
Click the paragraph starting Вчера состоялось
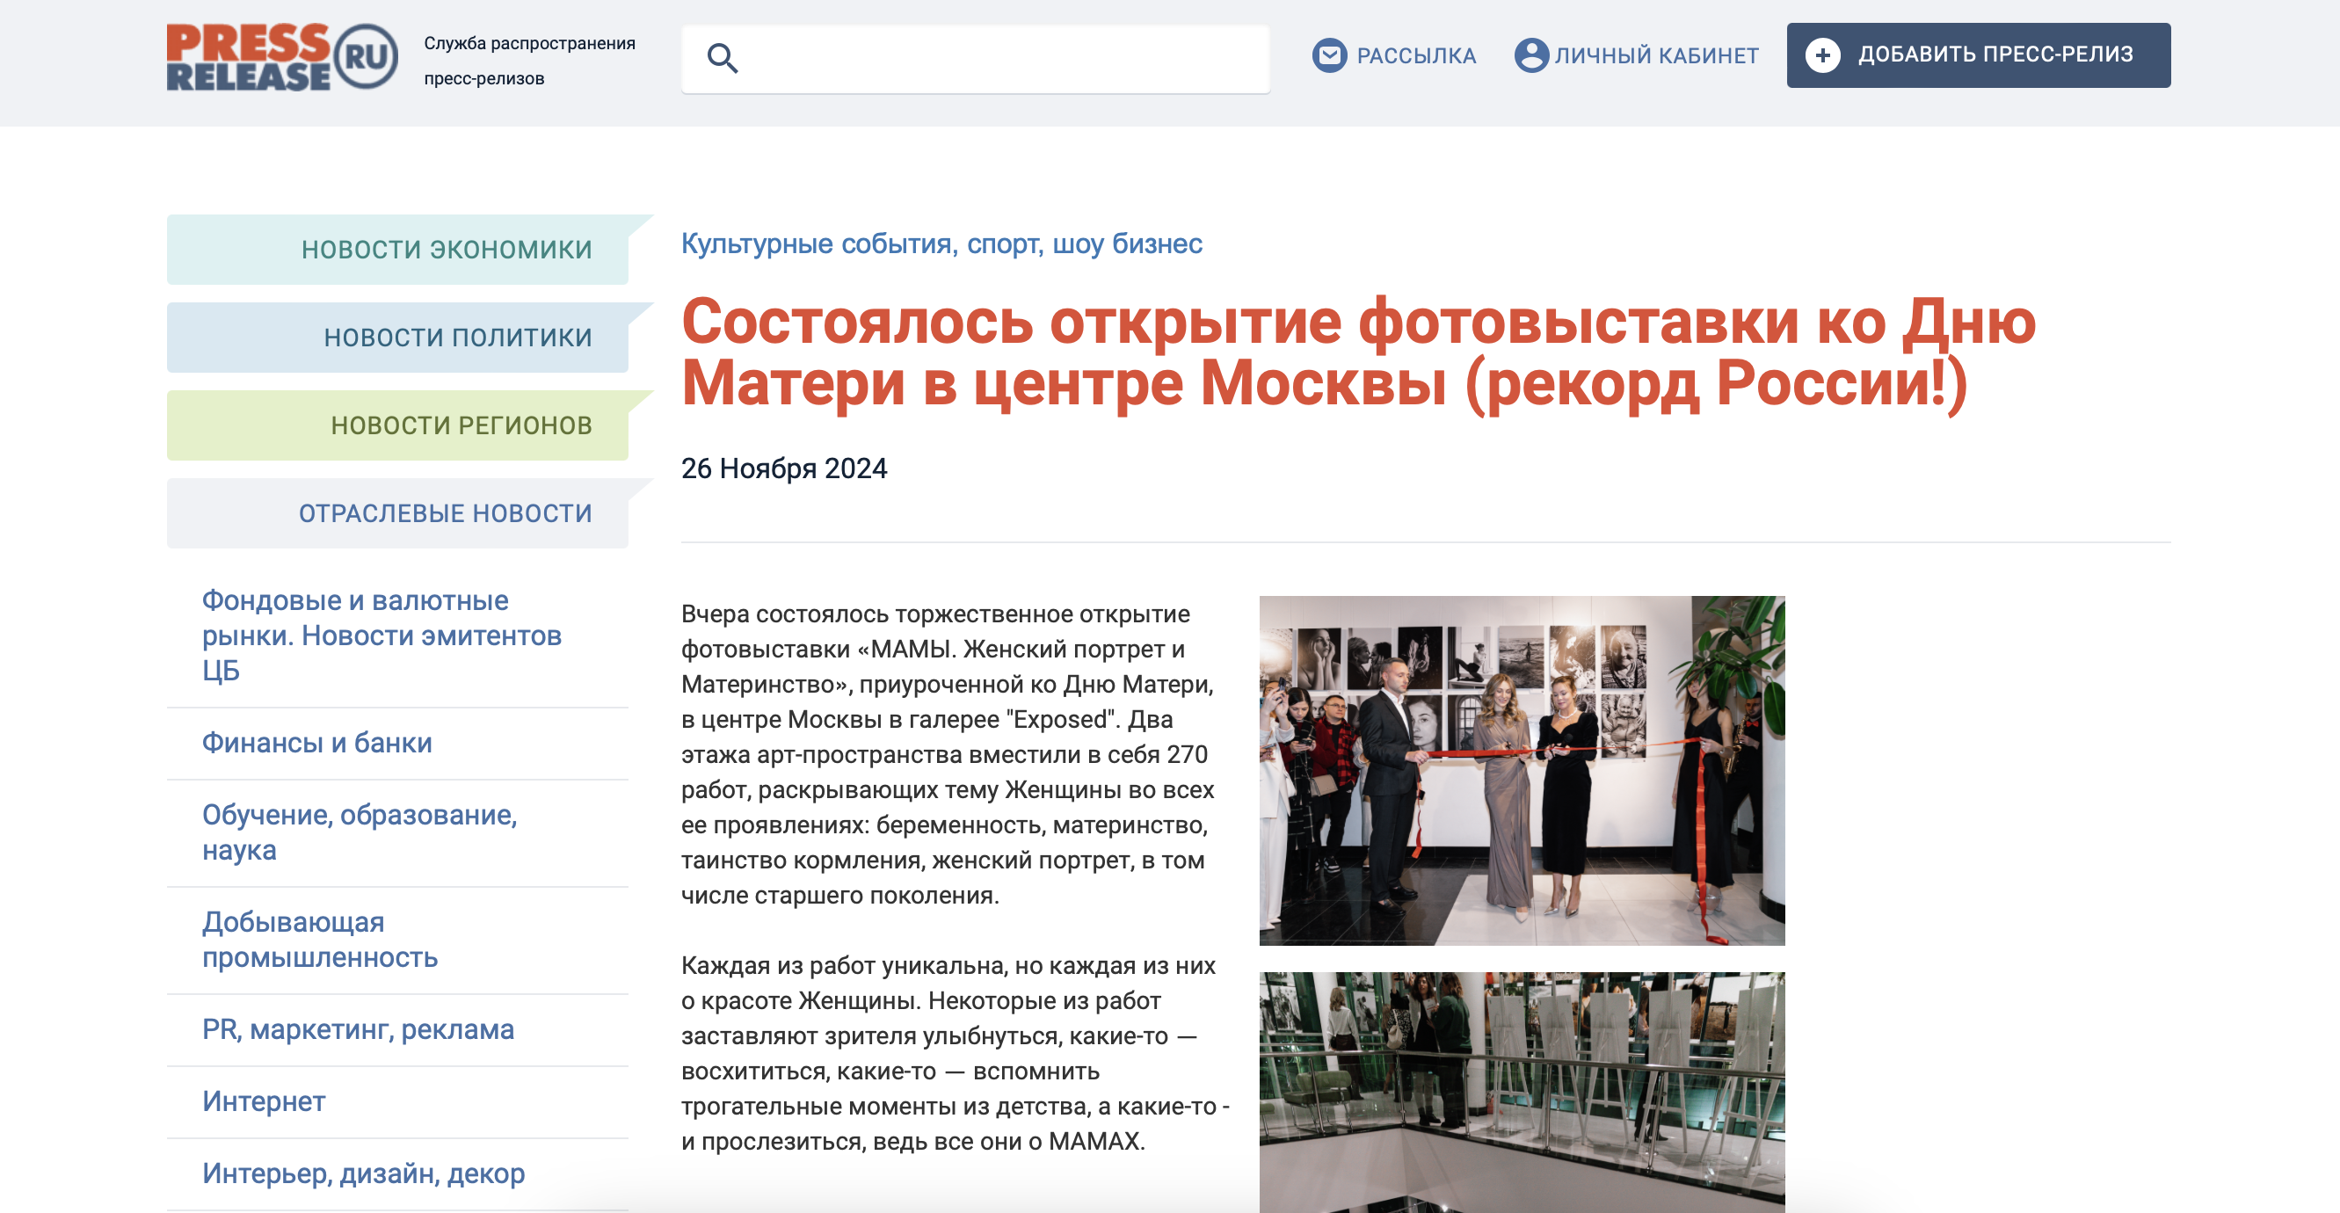click(948, 754)
